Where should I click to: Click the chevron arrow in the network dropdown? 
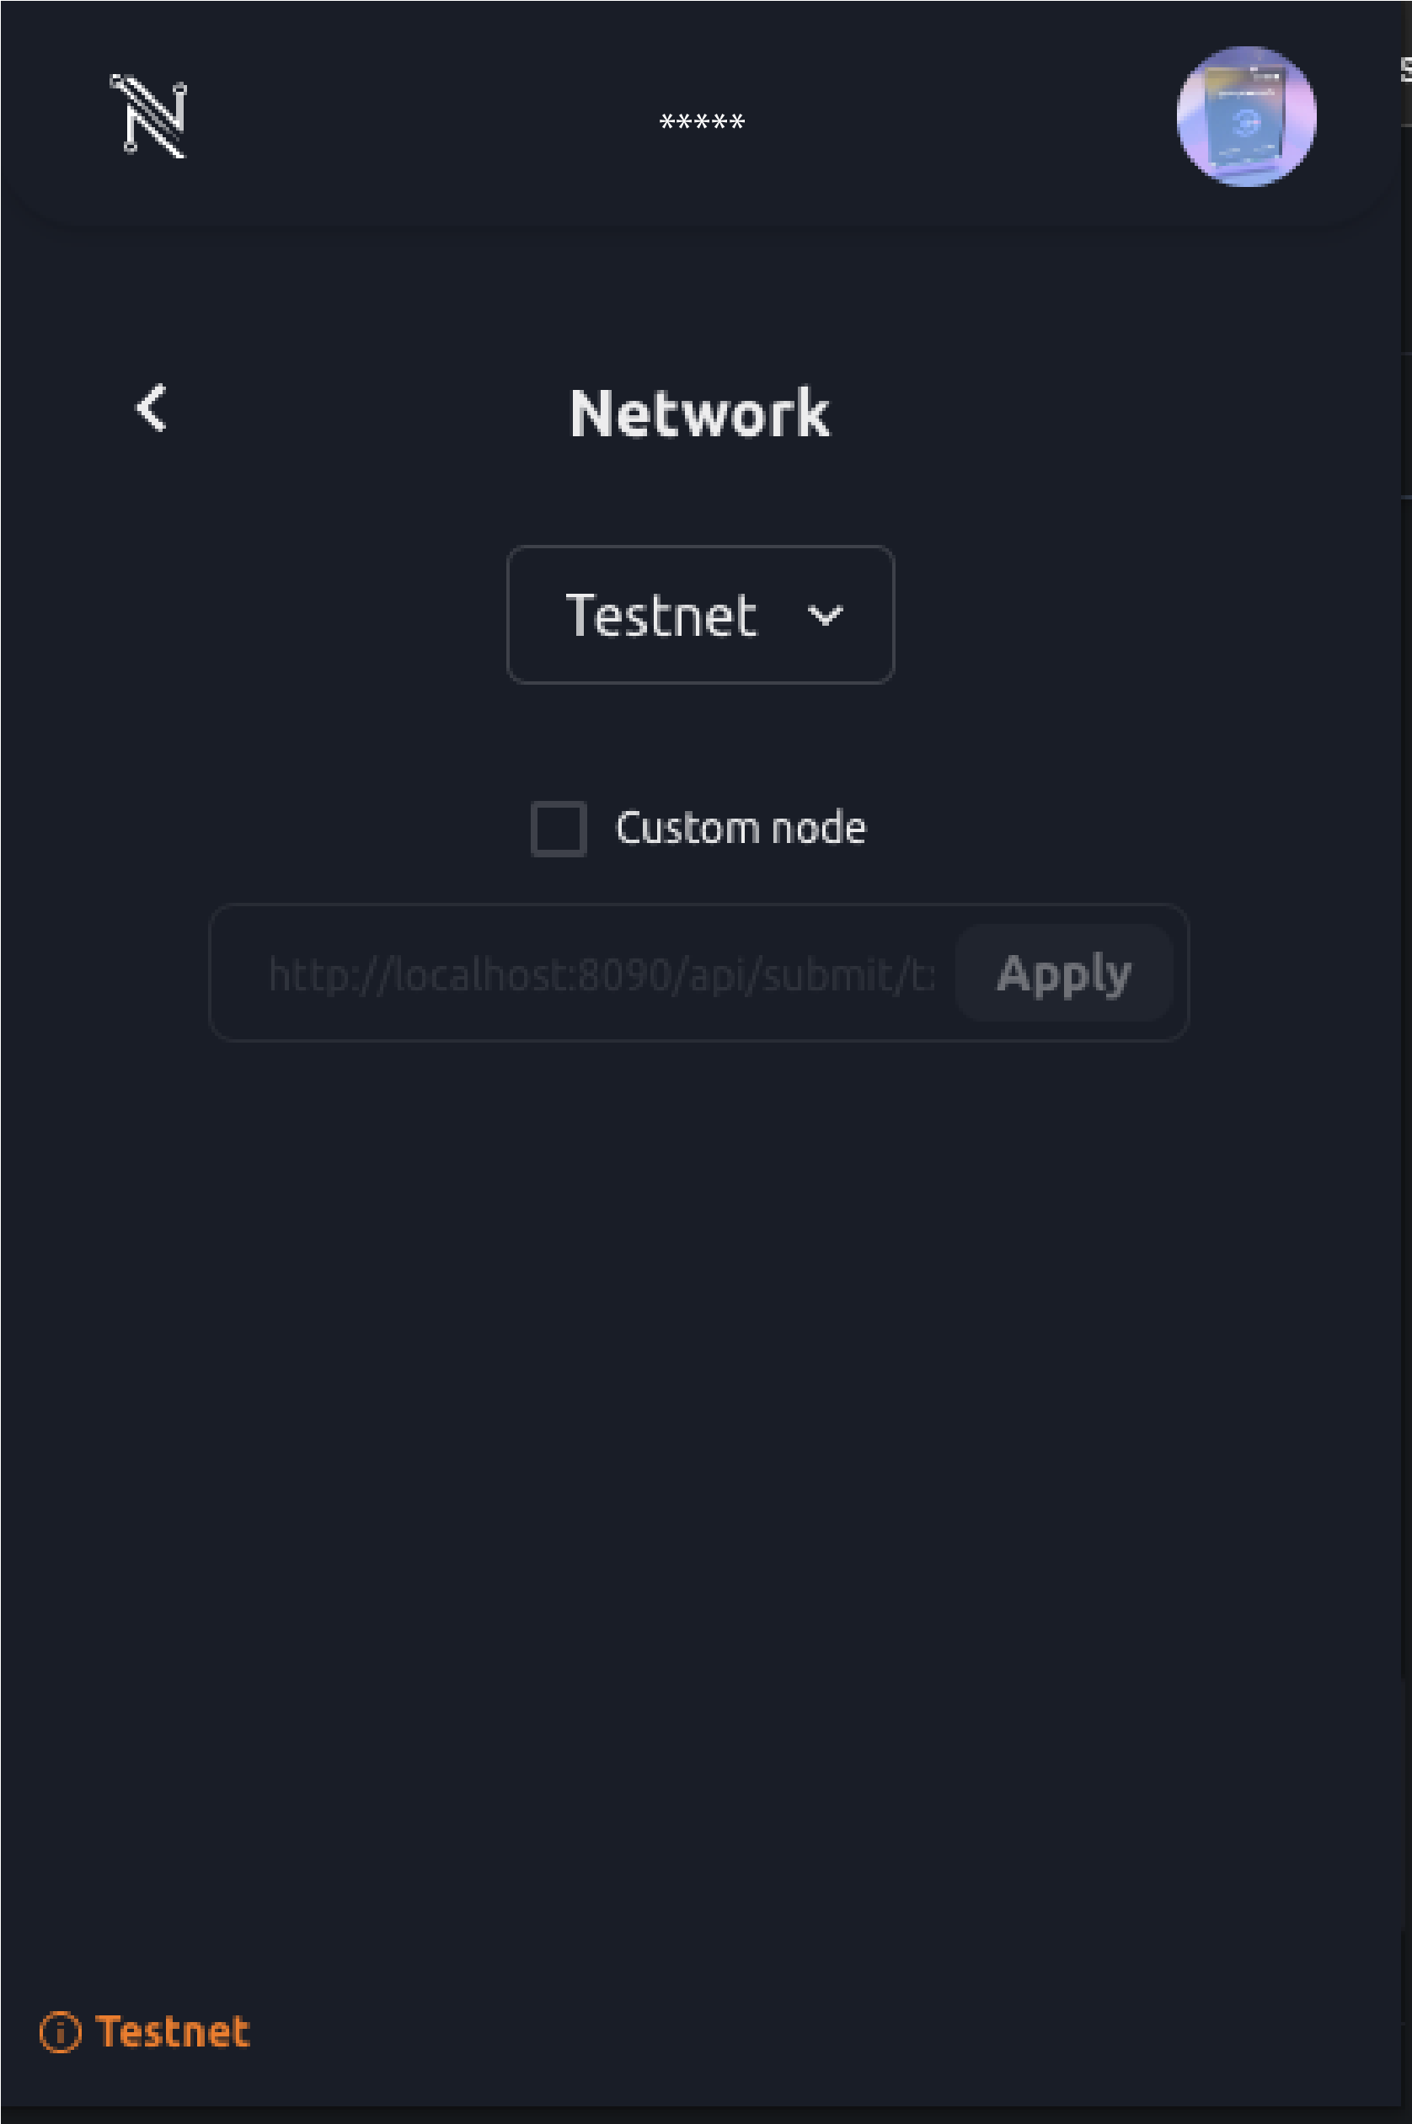824,616
